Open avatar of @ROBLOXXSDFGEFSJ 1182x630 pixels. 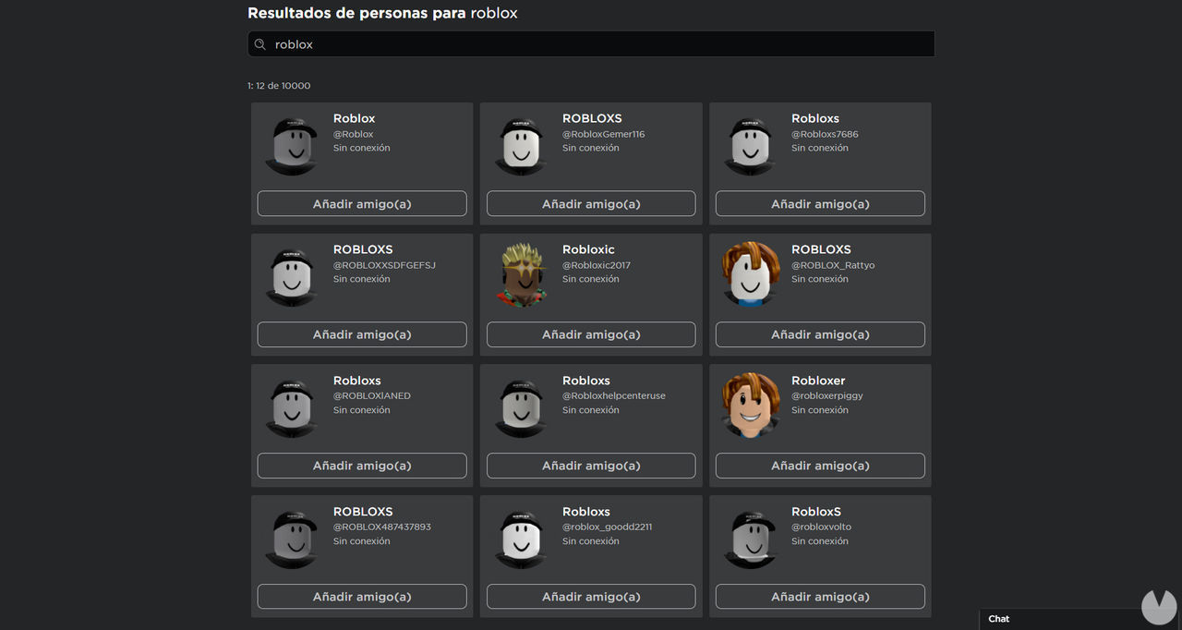[x=292, y=277]
